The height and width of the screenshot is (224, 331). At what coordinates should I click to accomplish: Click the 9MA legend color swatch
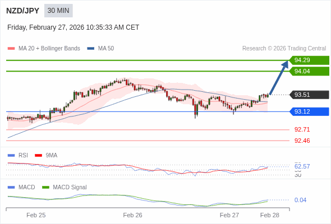click(38, 156)
